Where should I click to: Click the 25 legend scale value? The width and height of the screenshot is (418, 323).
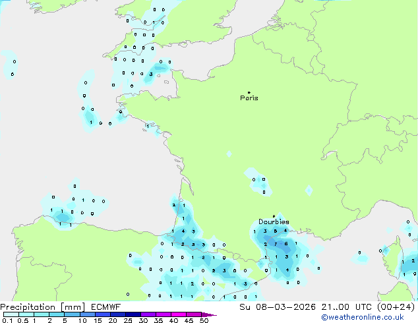click(x=128, y=320)
